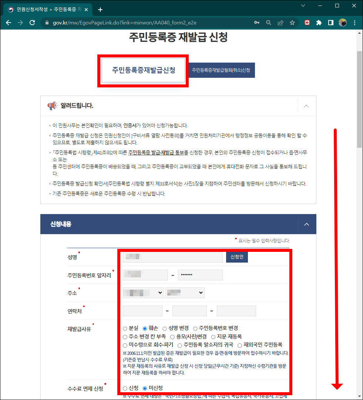Viewport: 363px width, 400px height.
Task: Open the zoom search icon in address bar
Action: tap(269, 23)
